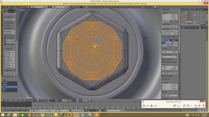Enable the Lock Camera to View checkbox
The width and height of the screenshot is (209, 117).
163,62
